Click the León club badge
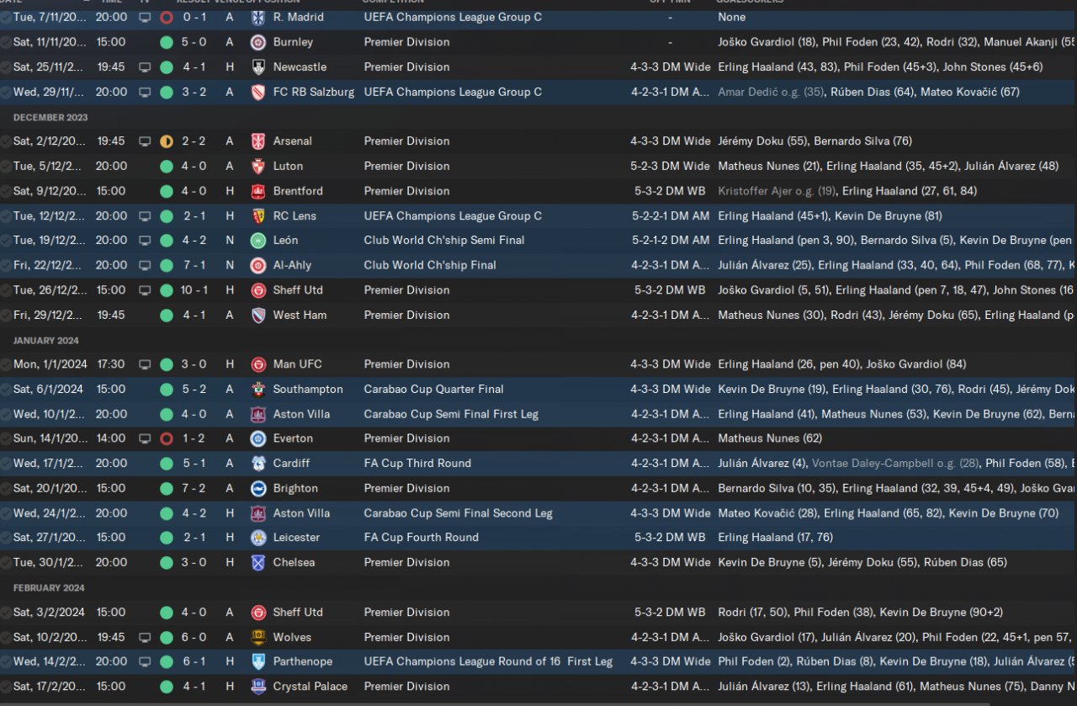Screen dimensions: 1077x706 click(x=258, y=241)
